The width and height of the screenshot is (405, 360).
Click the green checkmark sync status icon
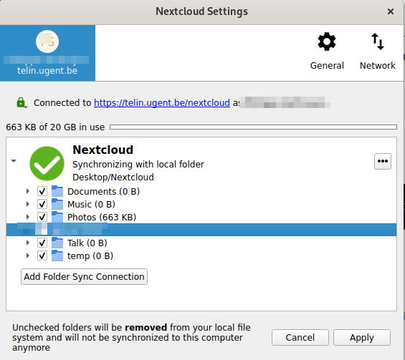47,163
